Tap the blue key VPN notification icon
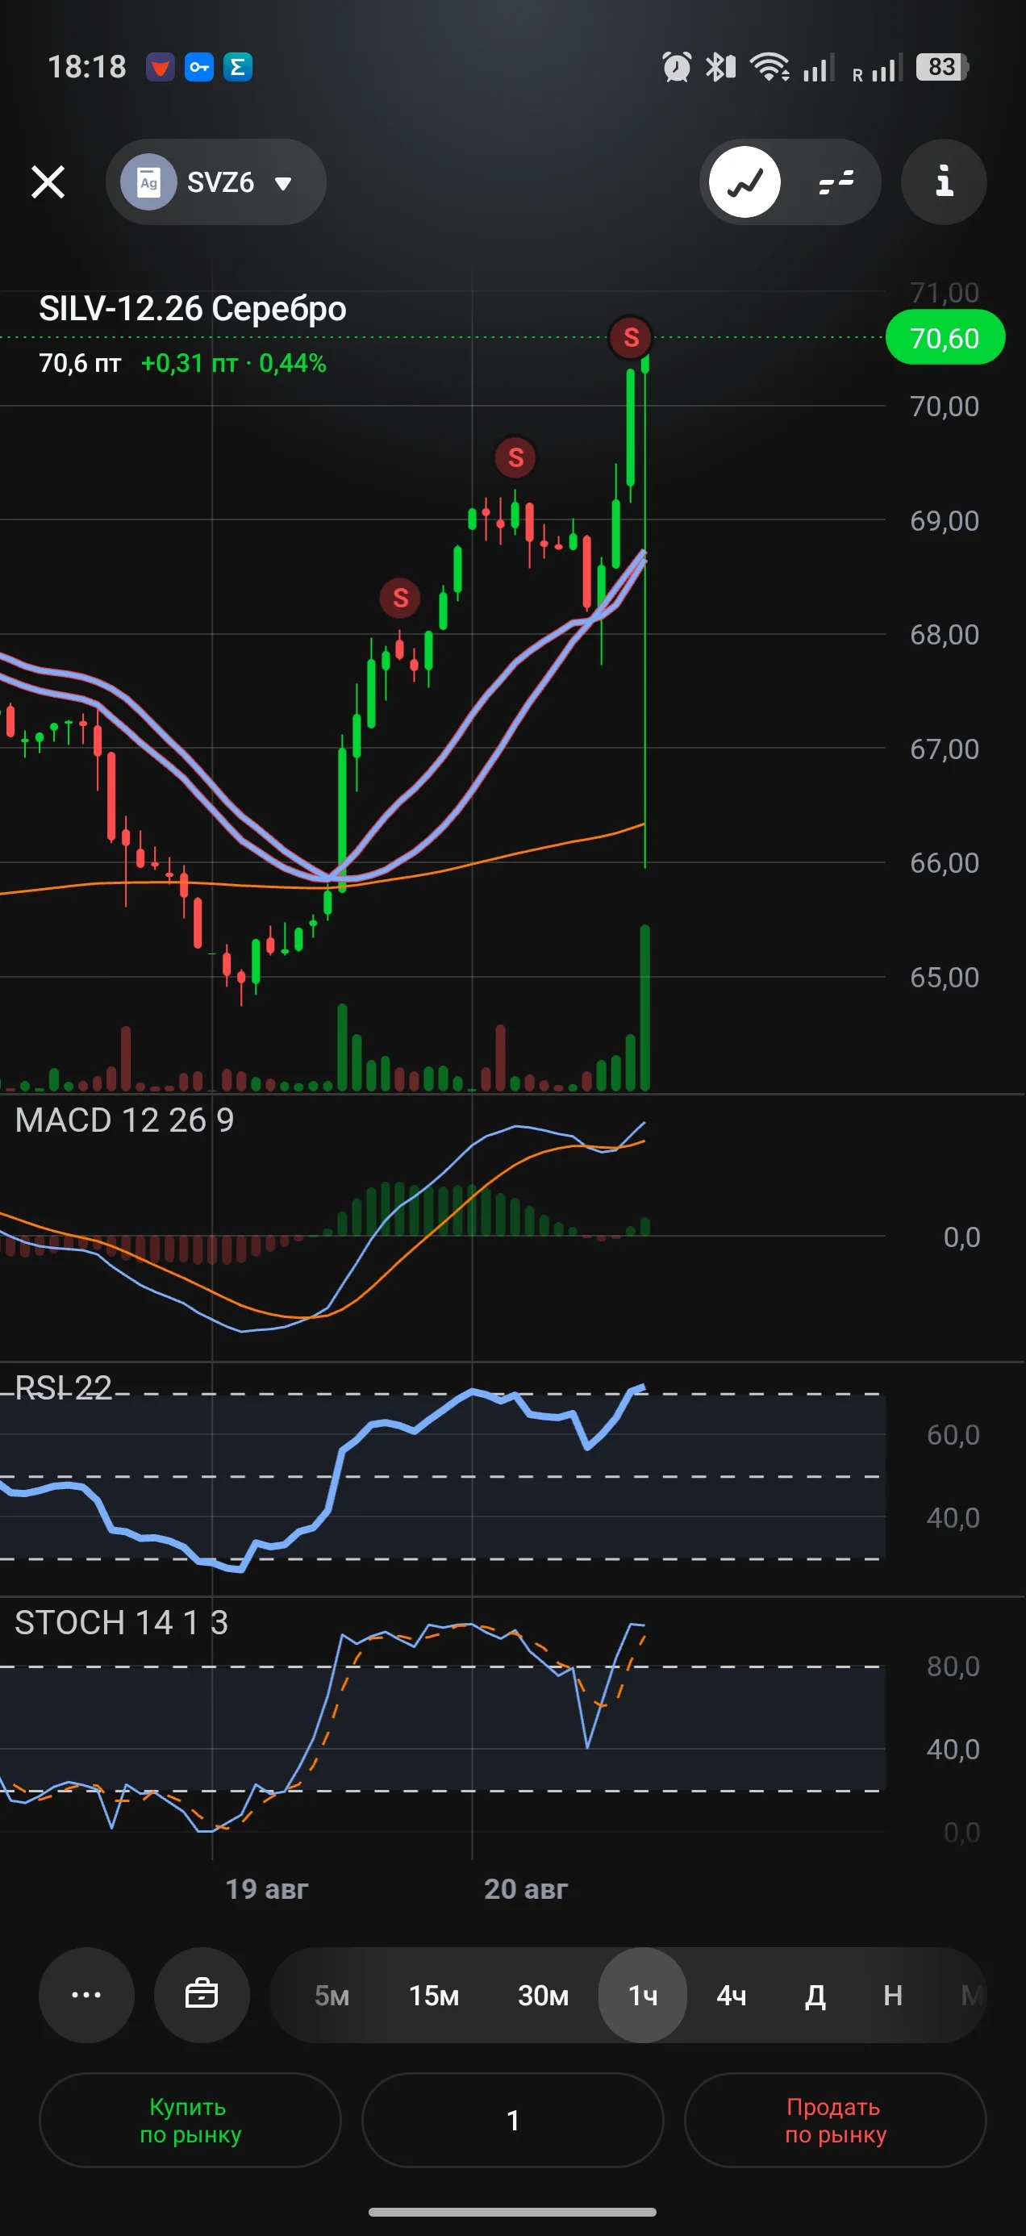Viewport: 1026px width, 2236px height. (198, 67)
